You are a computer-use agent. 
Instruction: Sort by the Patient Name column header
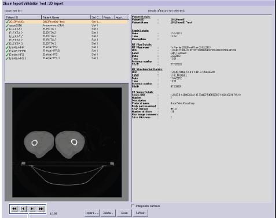pyautogui.click(x=66, y=17)
